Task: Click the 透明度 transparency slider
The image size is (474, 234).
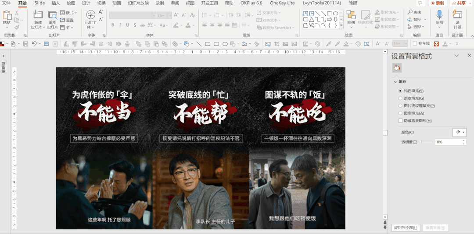Action: click(426, 142)
